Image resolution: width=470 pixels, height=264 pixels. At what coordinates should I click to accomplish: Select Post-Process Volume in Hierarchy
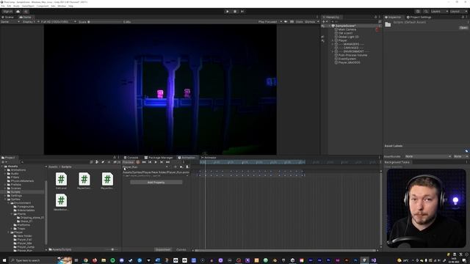coord(352,56)
